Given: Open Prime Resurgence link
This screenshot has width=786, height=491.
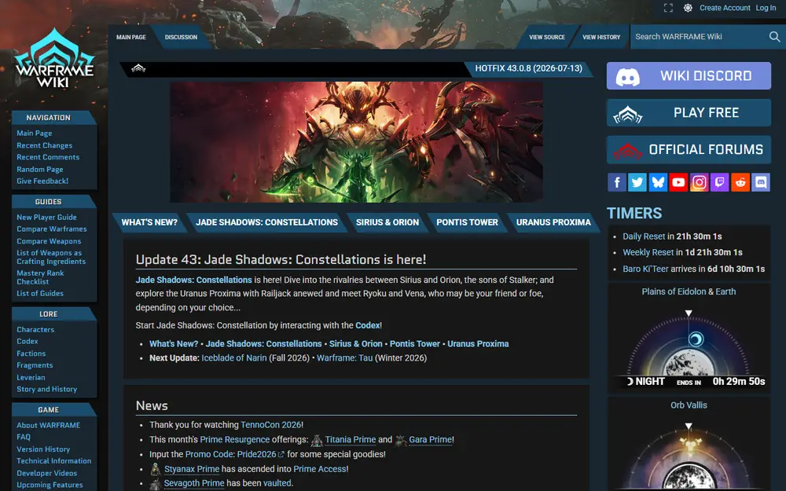Looking at the screenshot, I should (x=234, y=440).
